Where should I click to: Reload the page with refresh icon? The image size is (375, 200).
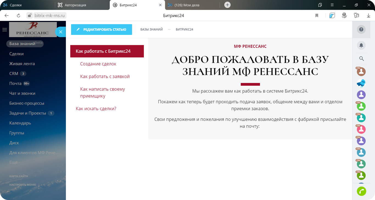18,16
